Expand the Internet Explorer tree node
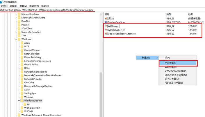The height and width of the screenshot is (117, 205). (x=16, y=14)
